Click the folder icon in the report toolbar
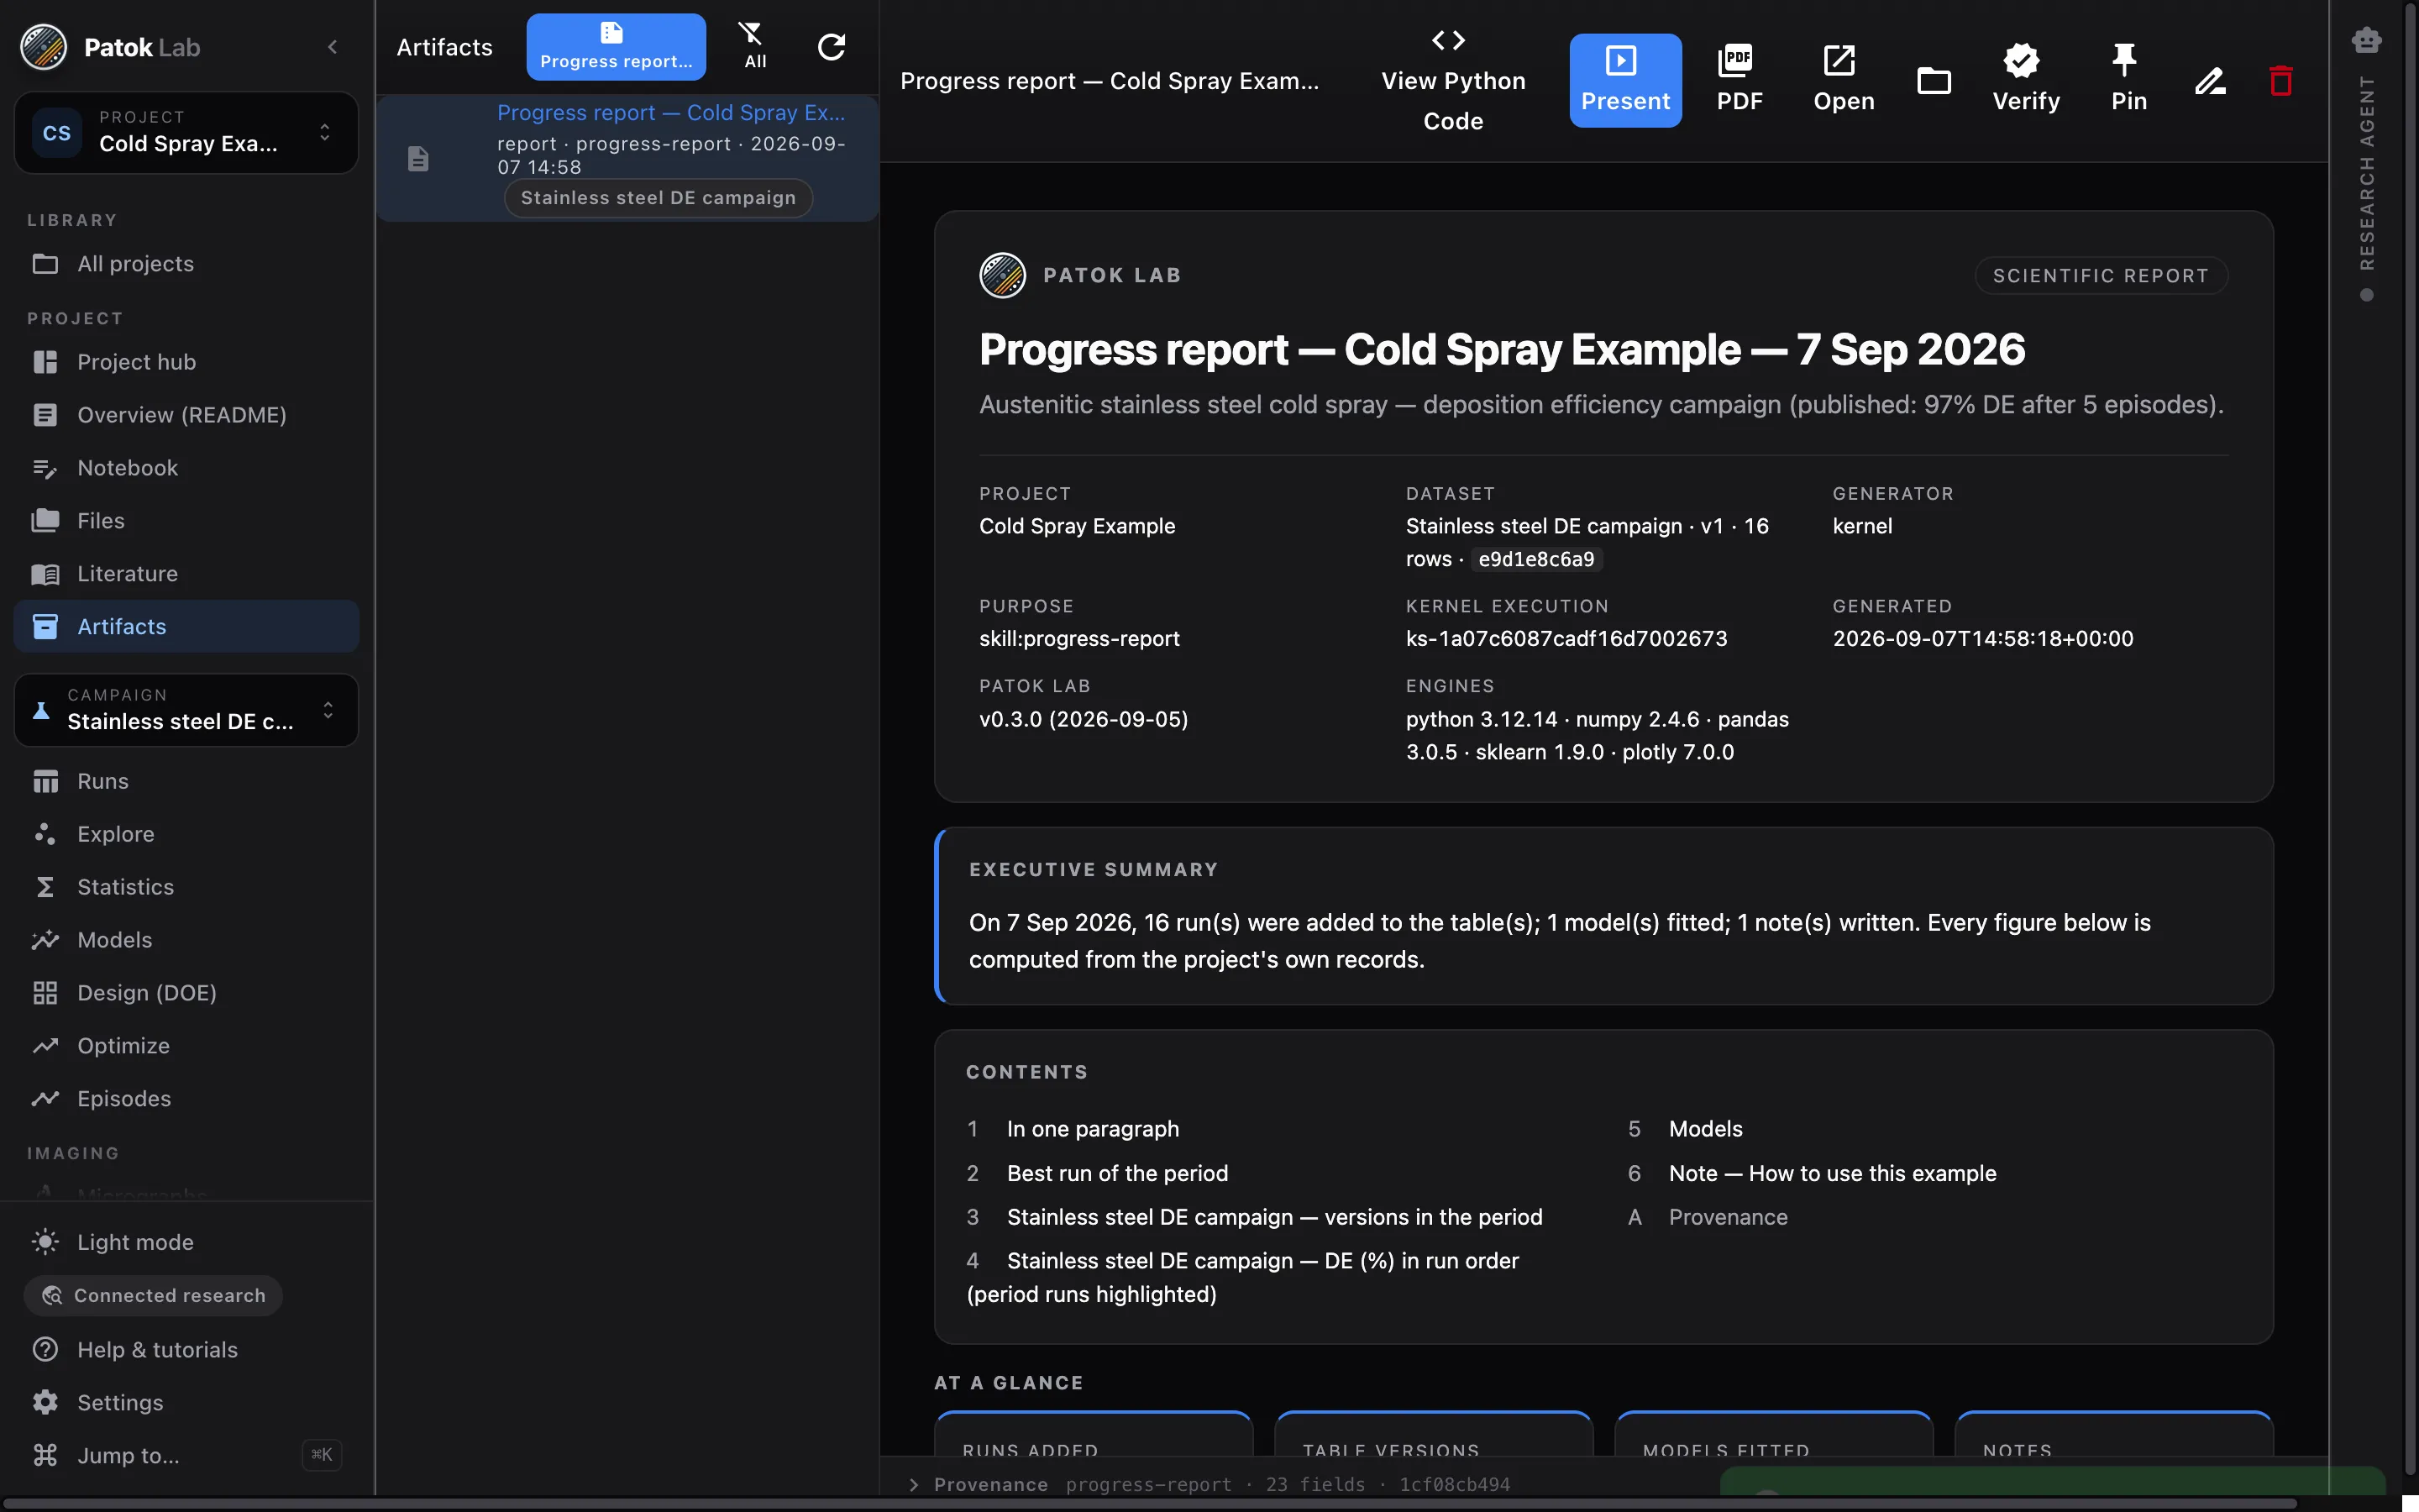Screen dimensions: 2419x1512 pos(1934,81)
